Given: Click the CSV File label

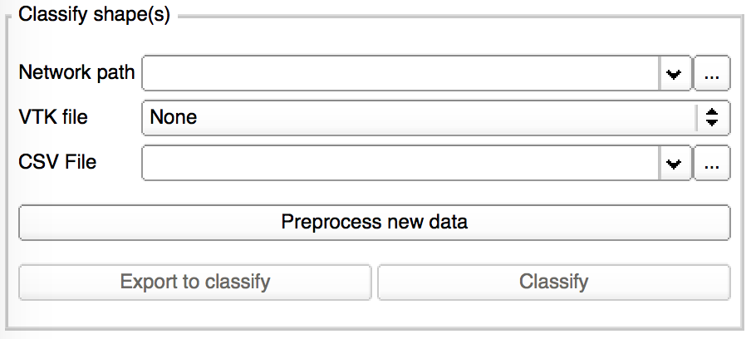Looking at the screenshot, I should [x=57, y=162].
